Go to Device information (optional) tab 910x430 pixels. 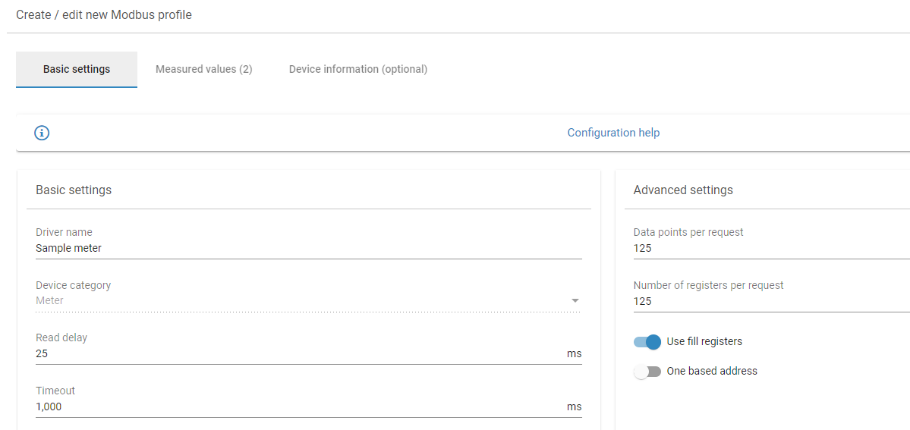pos(358,69)
